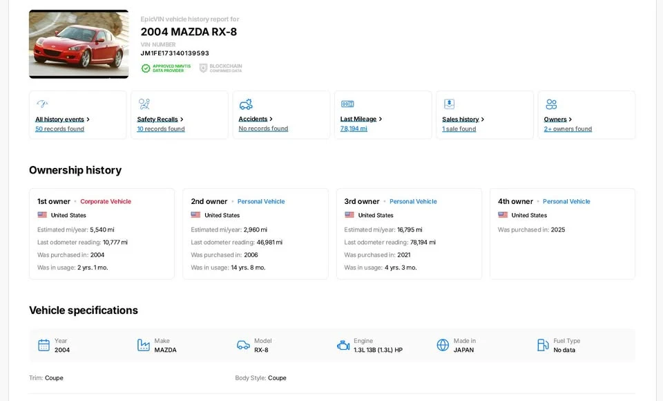Click Estimated mi/year 16,795 mi

pos(383,230)
